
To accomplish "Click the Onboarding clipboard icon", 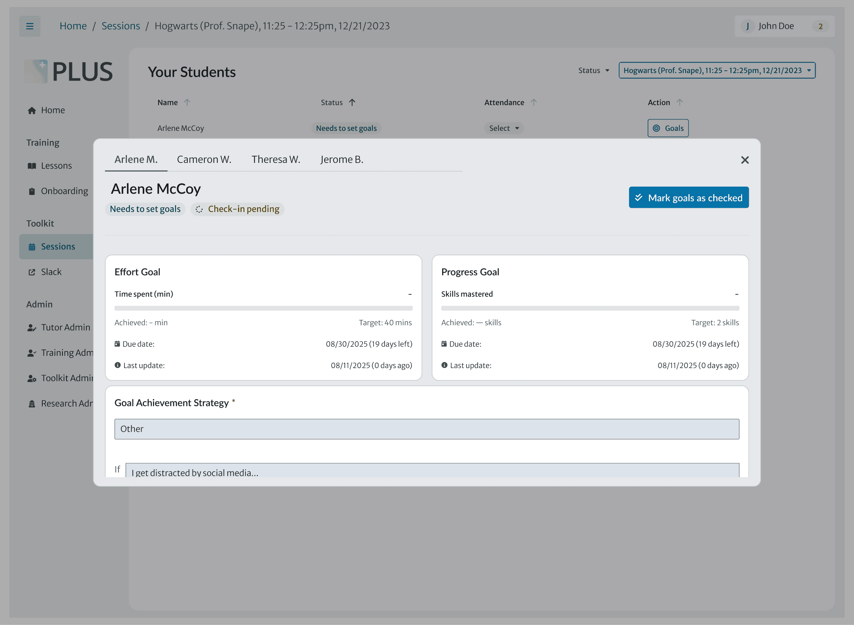I will pos(32,191).
